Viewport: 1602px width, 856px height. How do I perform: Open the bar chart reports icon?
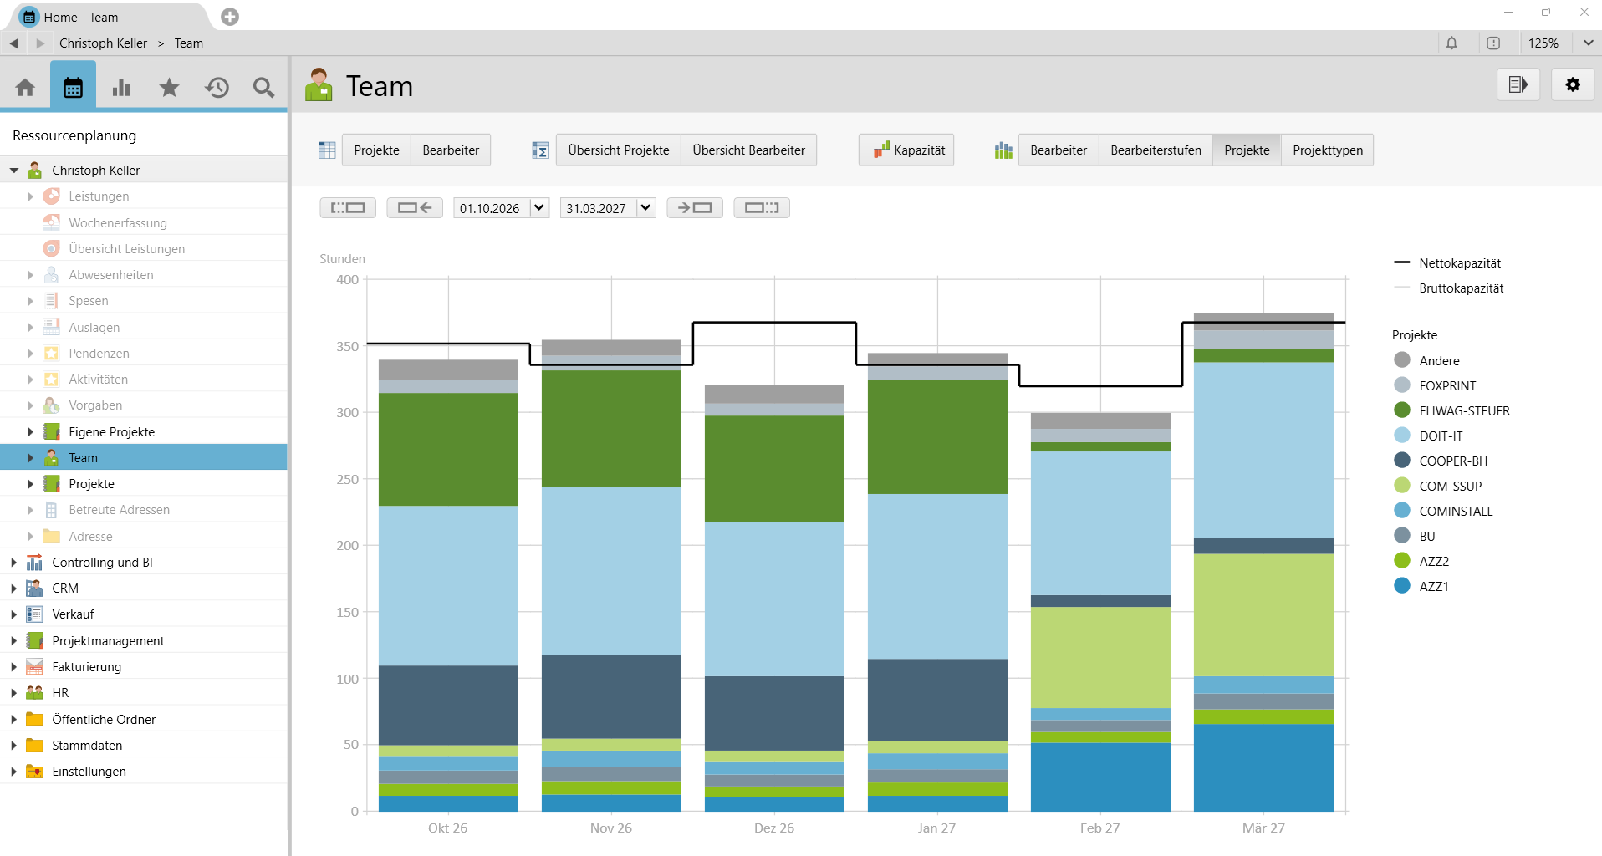click(121, 87)
